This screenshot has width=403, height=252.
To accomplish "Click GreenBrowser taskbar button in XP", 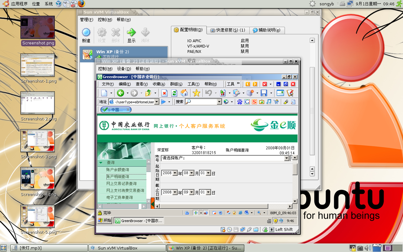I will point(139,221).
